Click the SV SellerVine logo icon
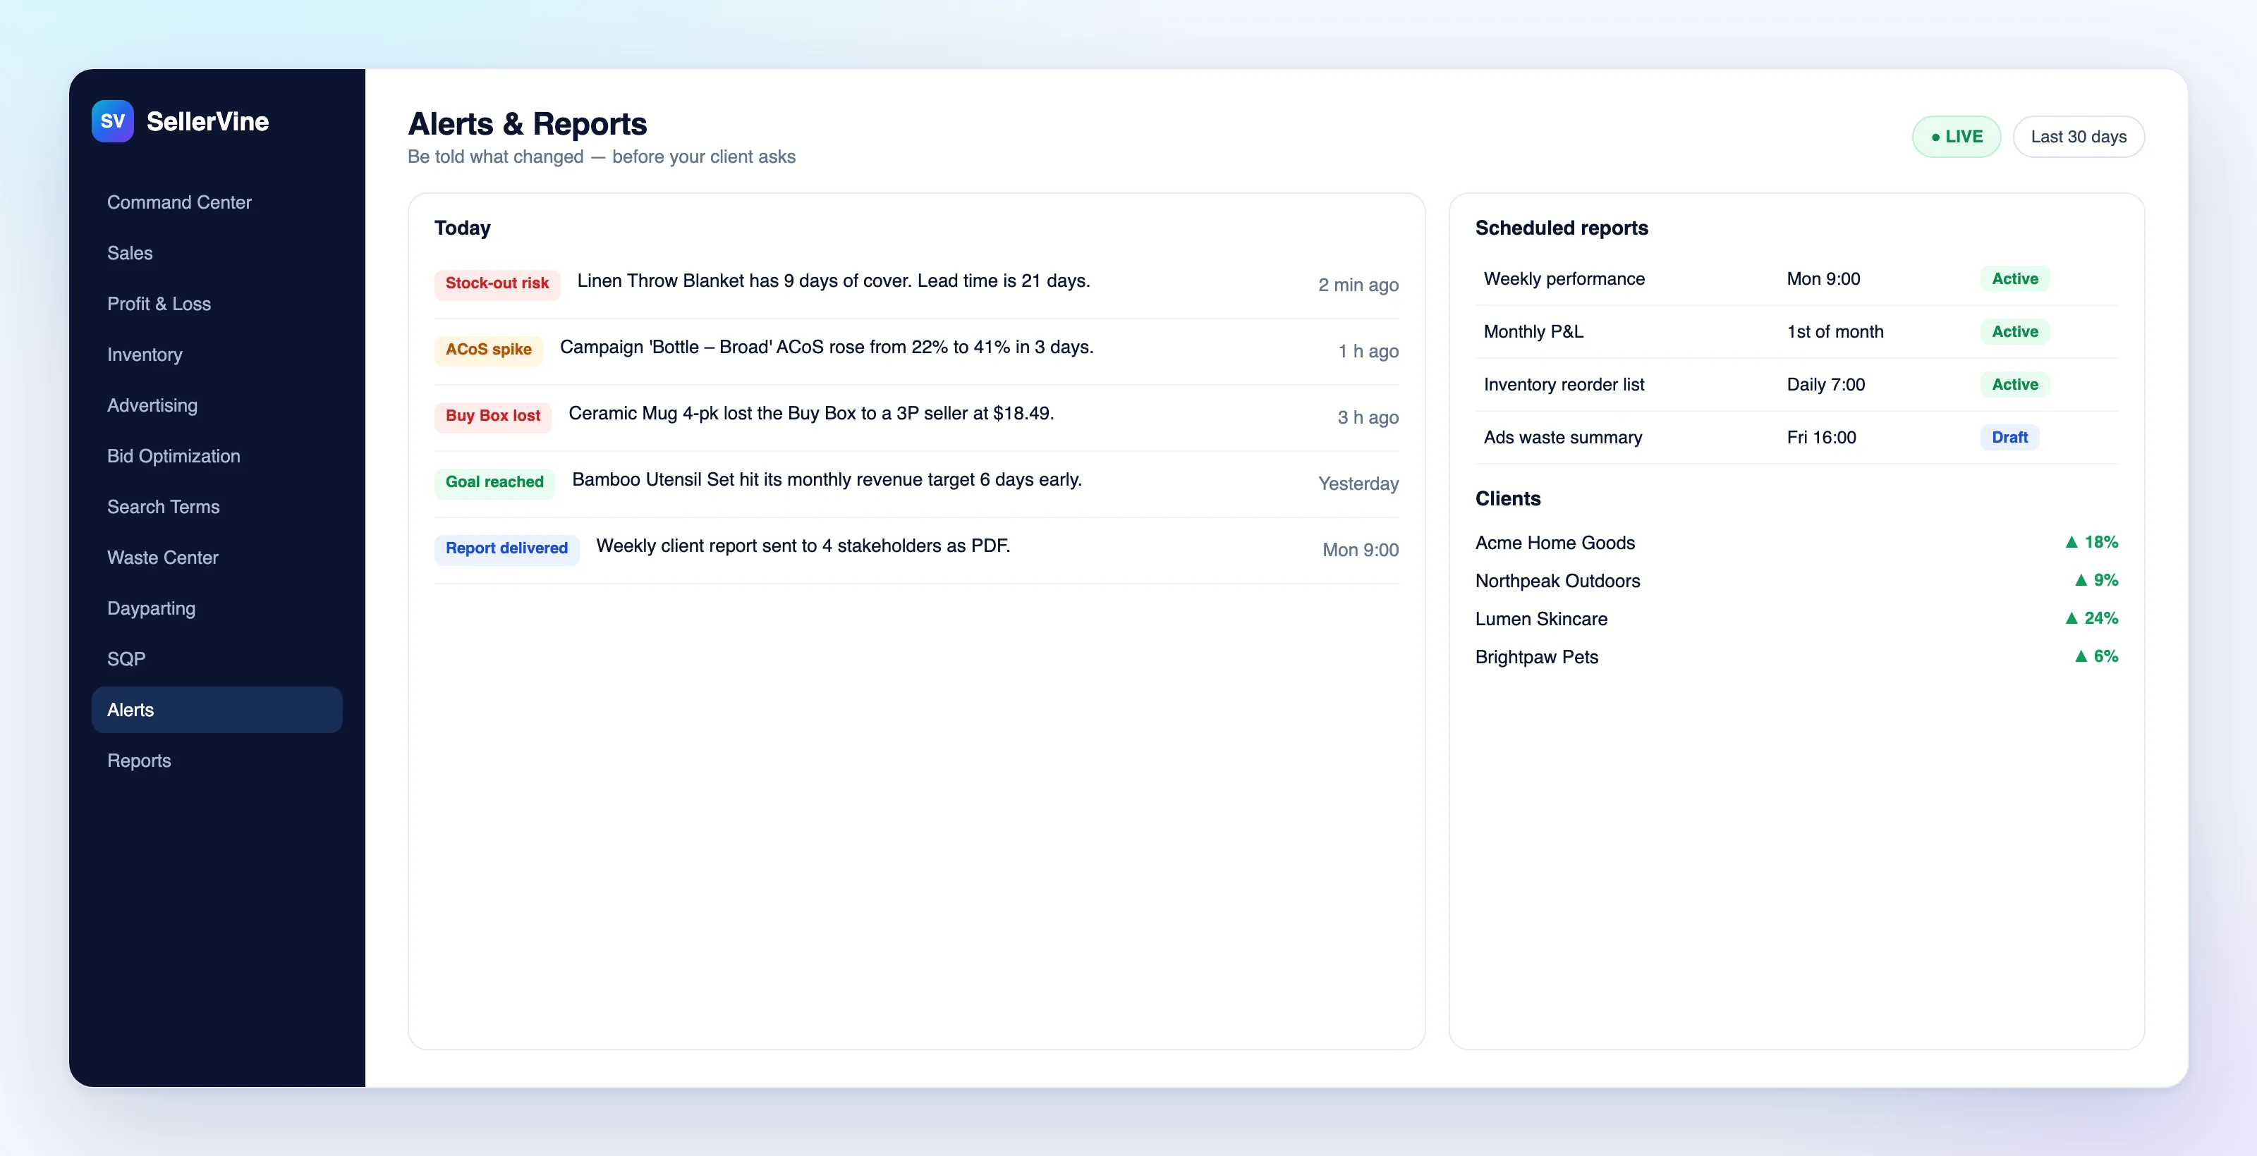 [112, 121]
